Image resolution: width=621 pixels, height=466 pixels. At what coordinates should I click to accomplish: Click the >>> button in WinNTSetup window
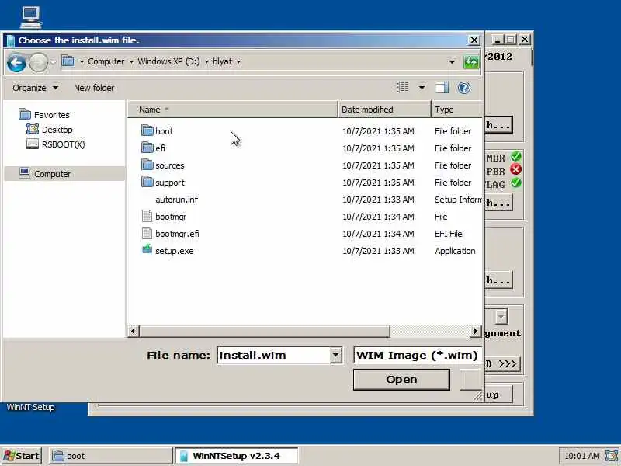click(502, 363)
